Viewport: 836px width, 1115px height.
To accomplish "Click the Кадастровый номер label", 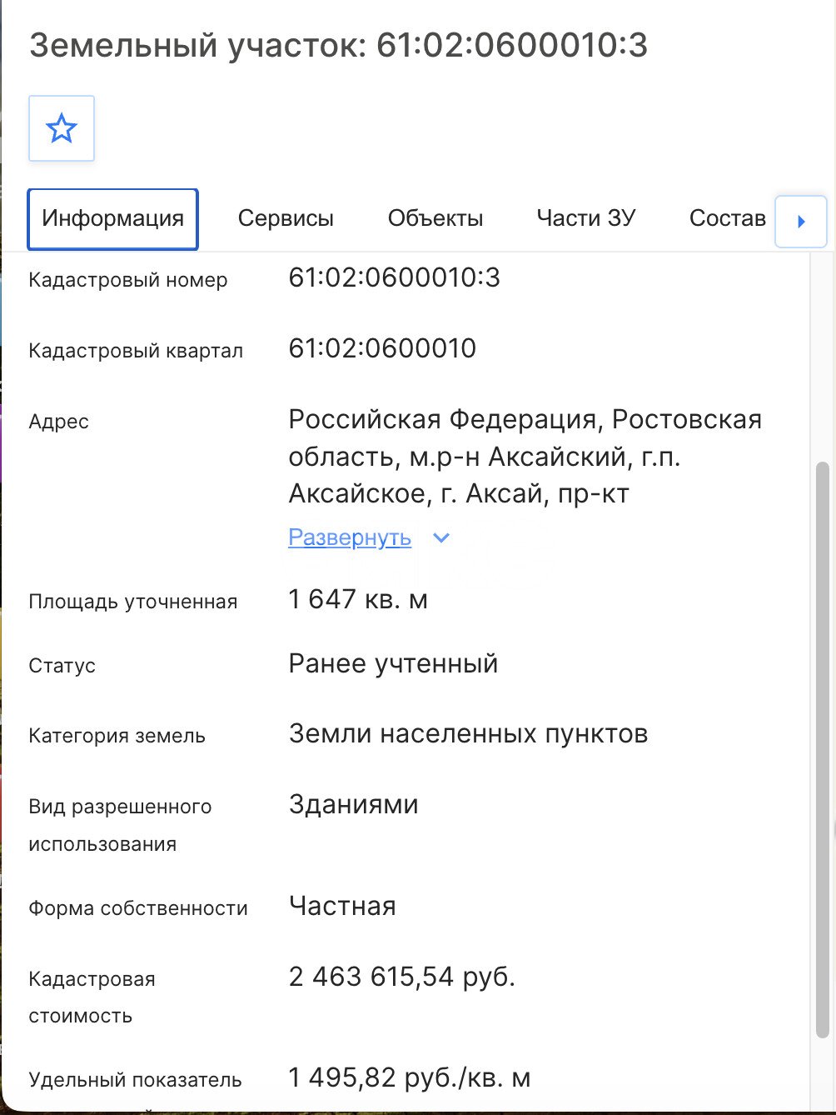I will coord(128,280).
